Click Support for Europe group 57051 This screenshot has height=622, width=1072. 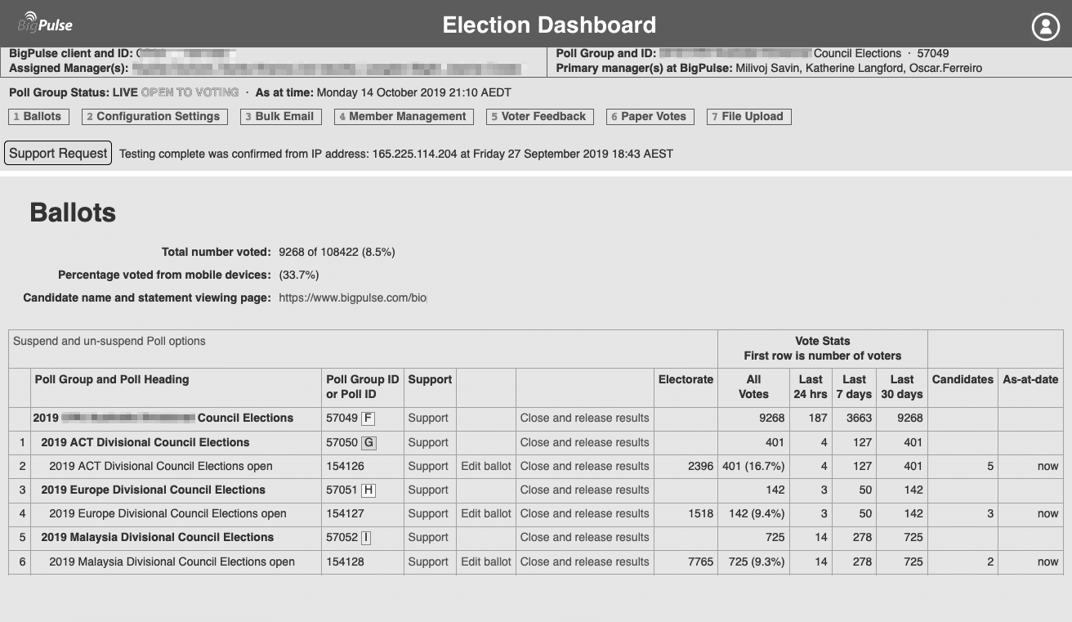pos(428,490)
